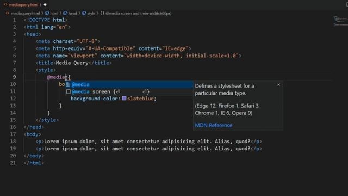The width and height of the screenshot is (348, 196).
Task: Click the style element icon in breadcrumbs
Action: 84,13
